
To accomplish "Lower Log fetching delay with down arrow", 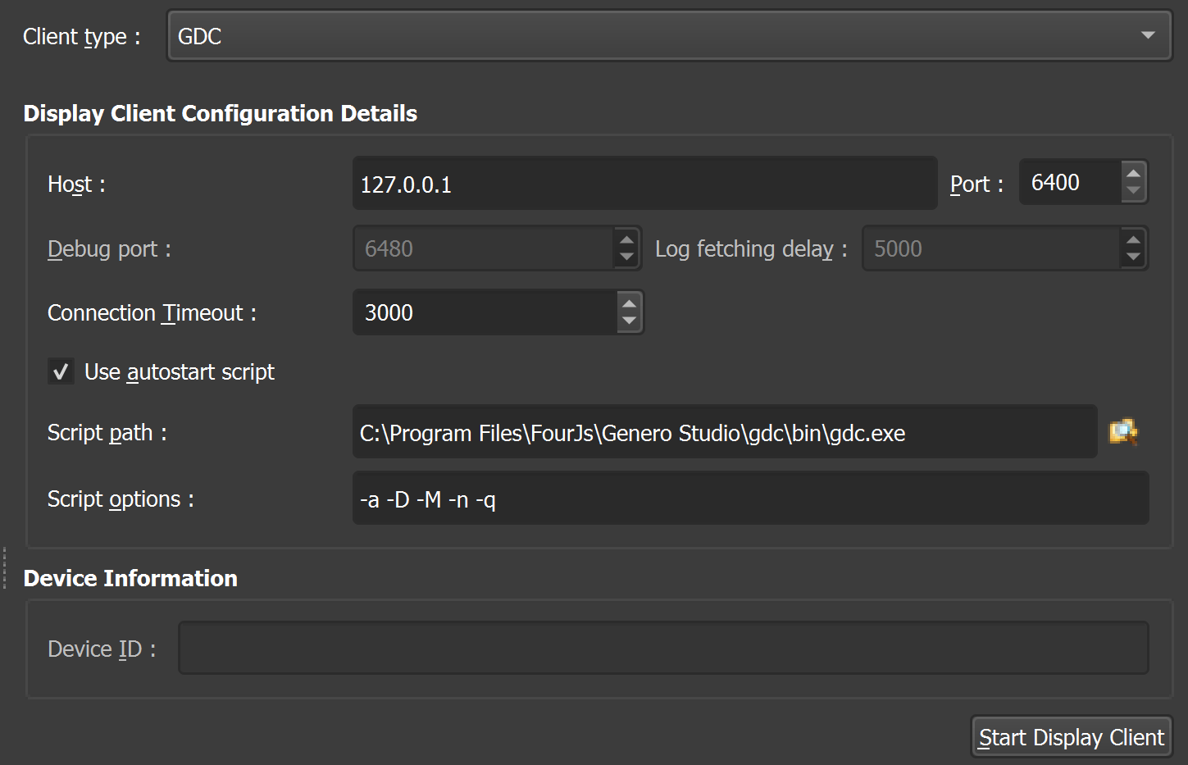I will click(x=1133, y=257).
